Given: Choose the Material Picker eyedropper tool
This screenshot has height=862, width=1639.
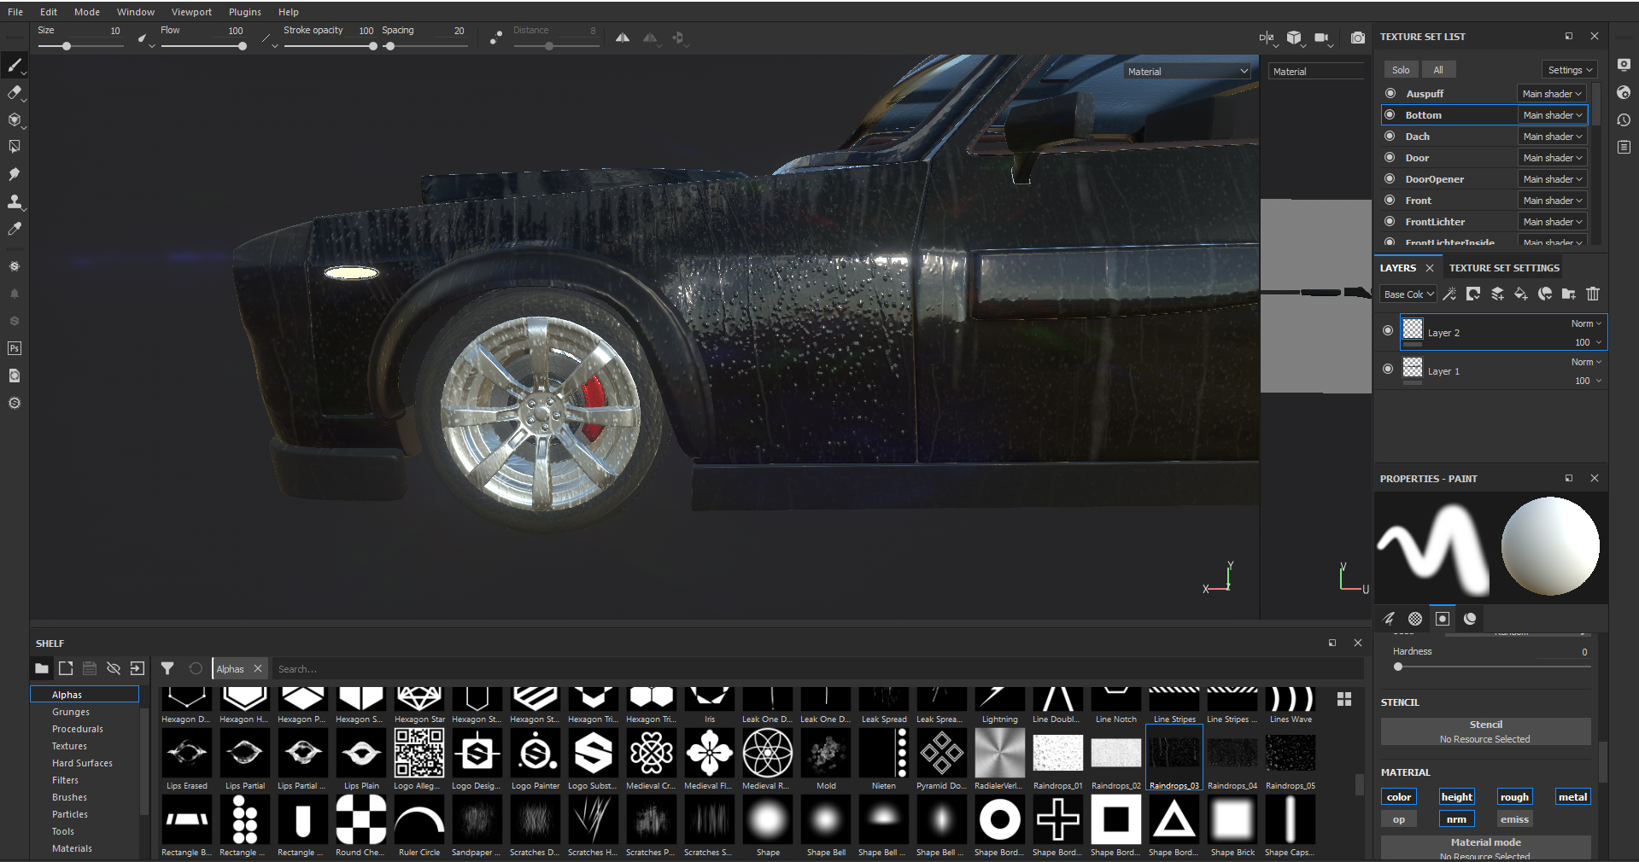Looking at the screenshot, I should click(15, 229).
